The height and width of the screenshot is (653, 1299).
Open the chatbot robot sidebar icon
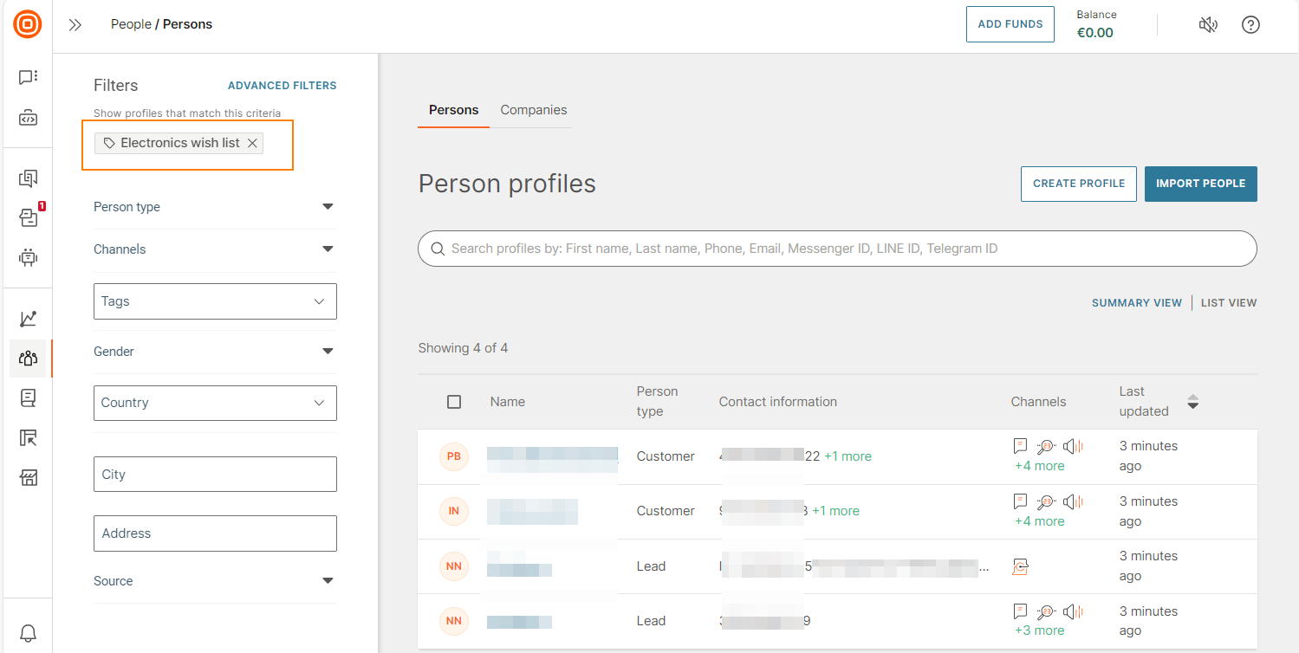coord(28,257)
